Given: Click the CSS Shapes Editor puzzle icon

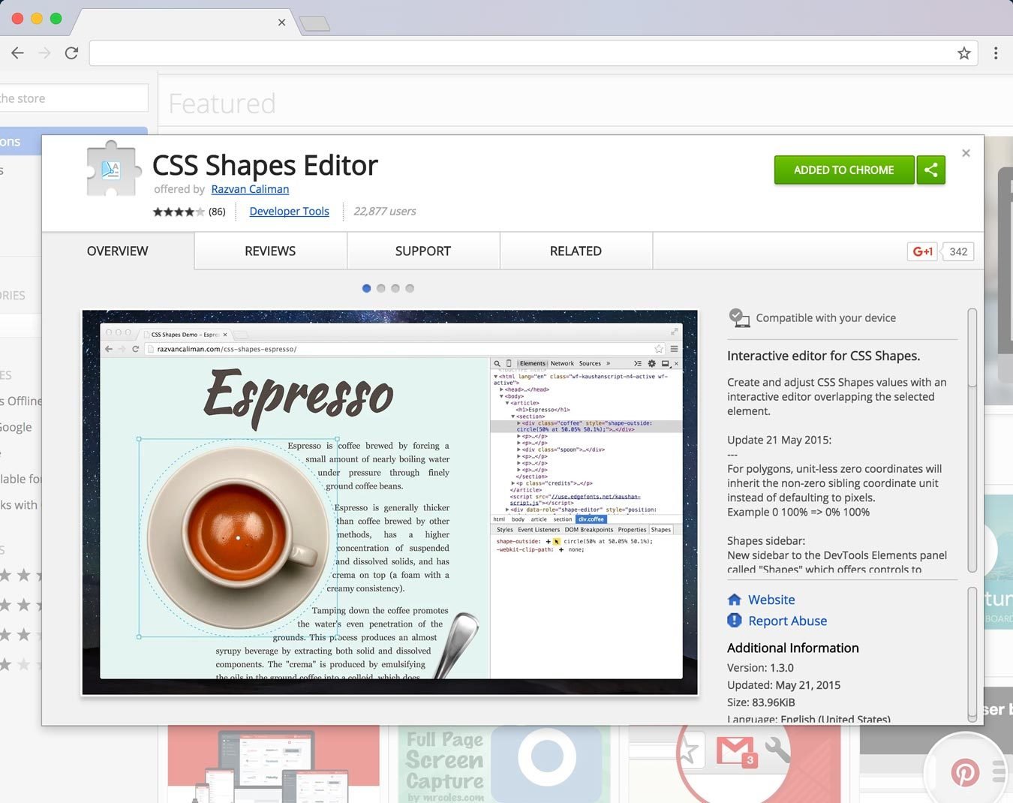Looking at the screenshot, I should pyautogui.click(x=113, y=169).
